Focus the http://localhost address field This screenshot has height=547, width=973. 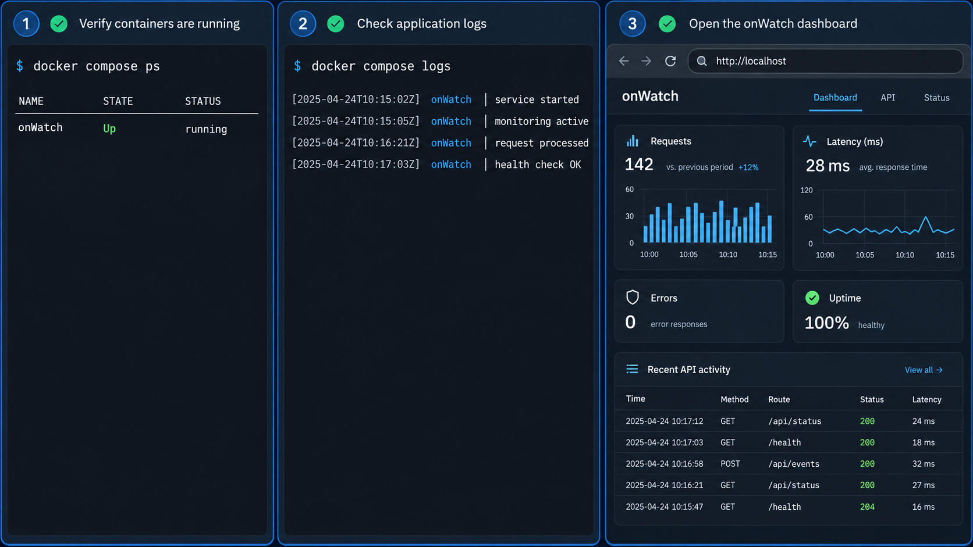[825, 61]
